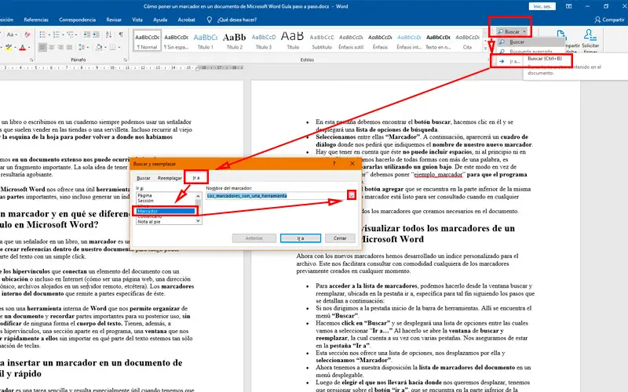Viewport: 628px width, 392px height.
Task: Open the Acrobat ribbon tab
Action: click(x=186, y=20)
